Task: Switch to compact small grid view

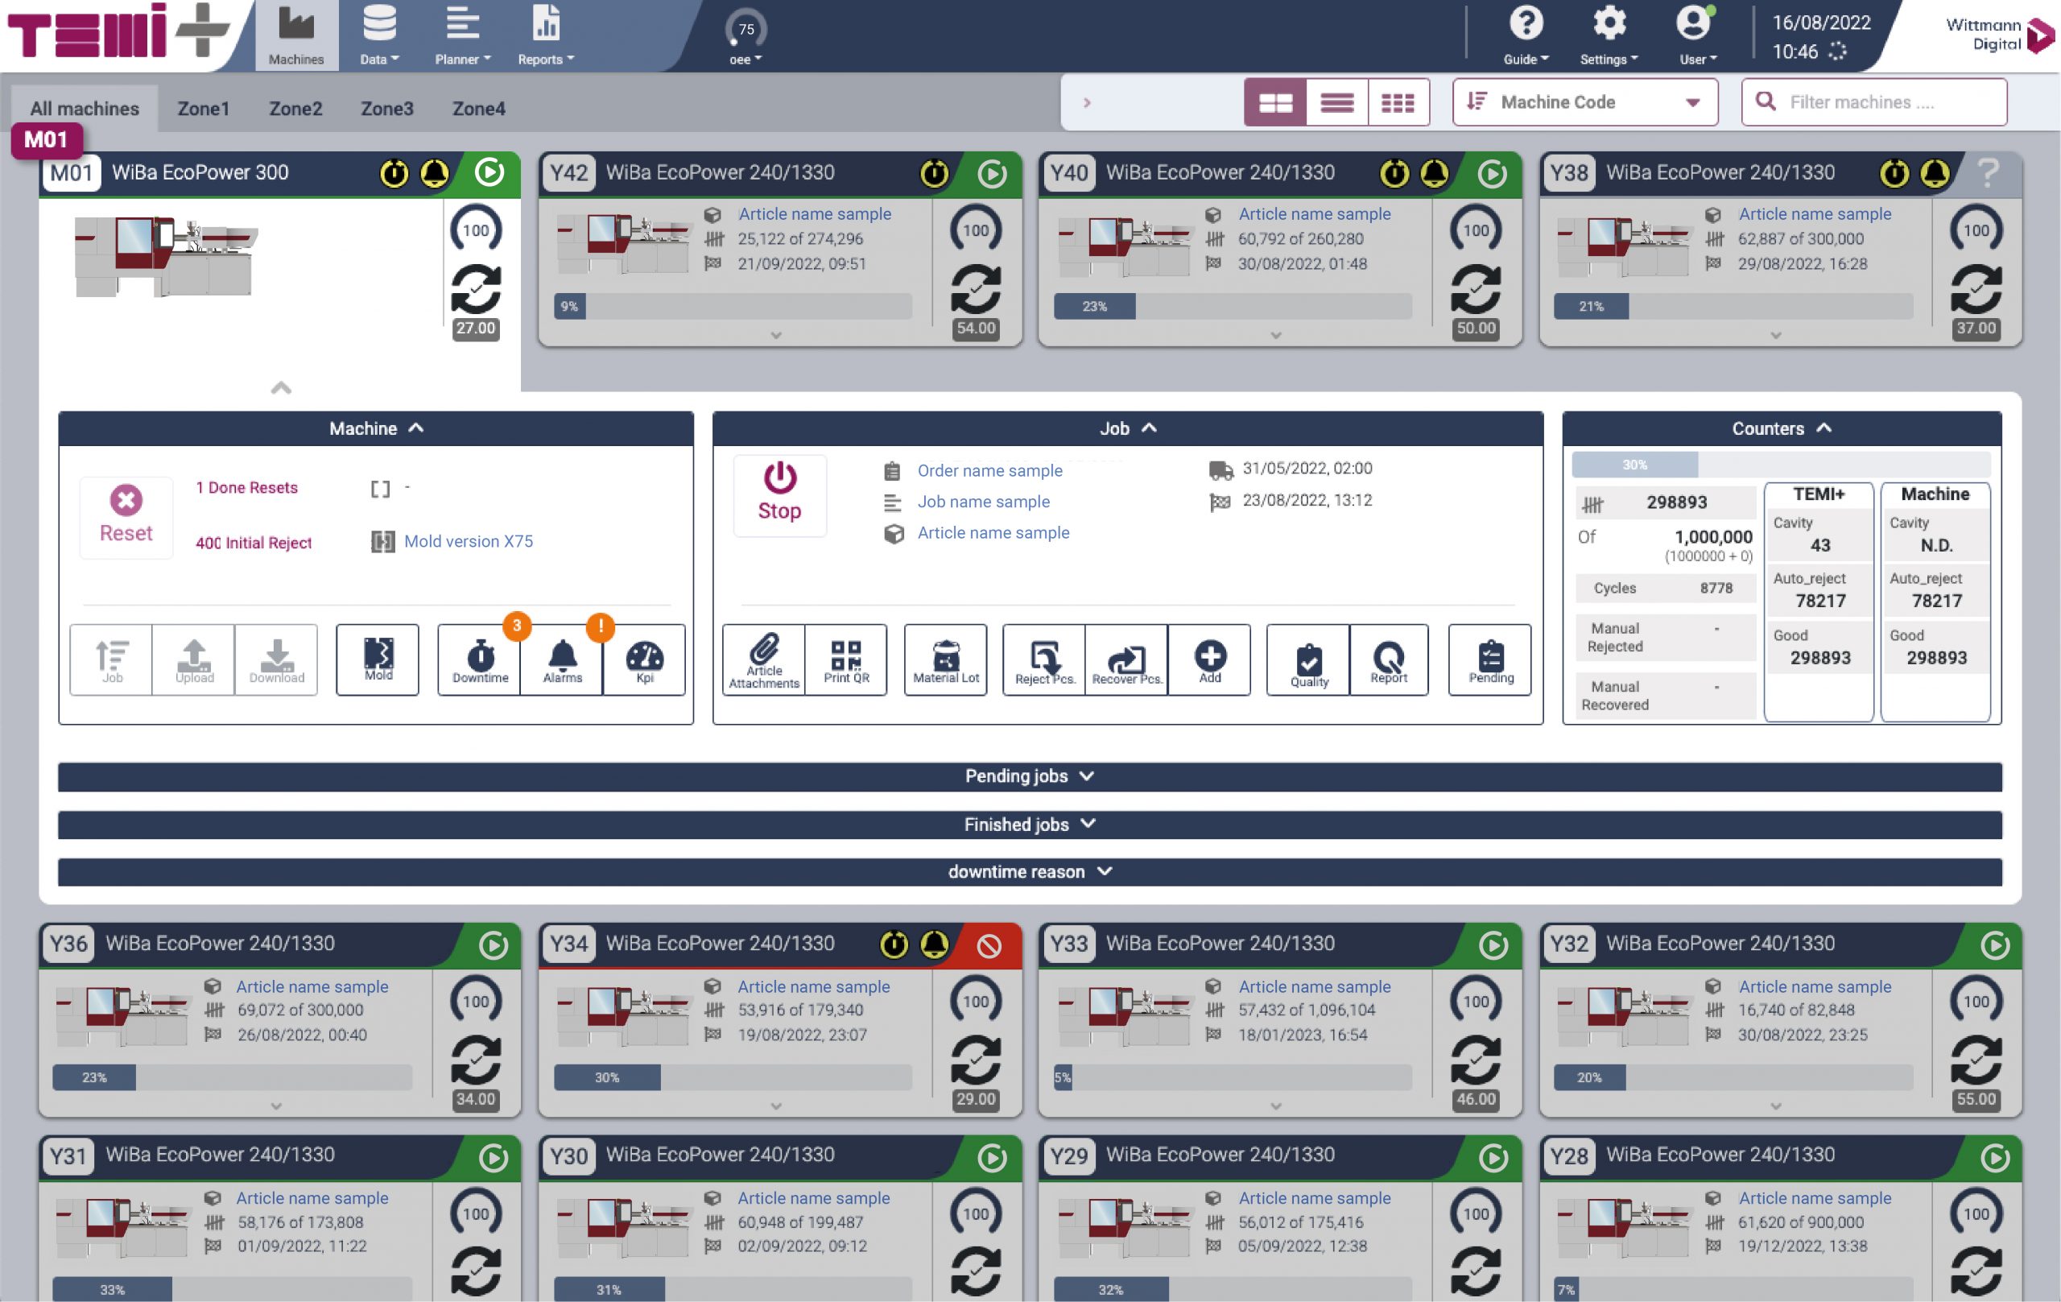Action: pyautogui.click(x=1398, y=103)
